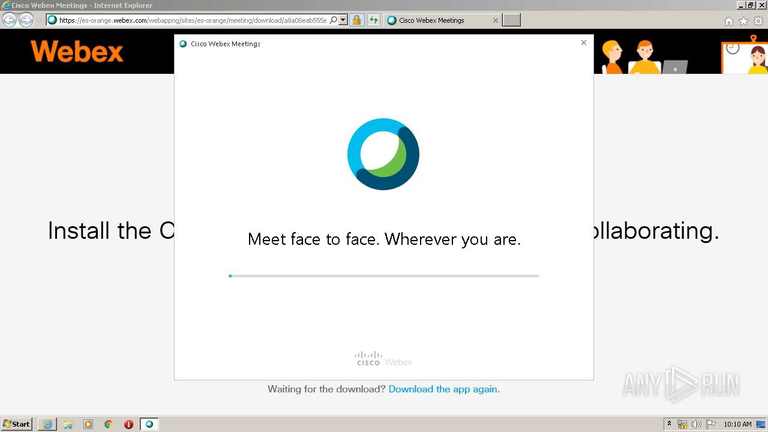Restore down the Internet Explorer window
The image size is (768, 432).
pos(751,5)
